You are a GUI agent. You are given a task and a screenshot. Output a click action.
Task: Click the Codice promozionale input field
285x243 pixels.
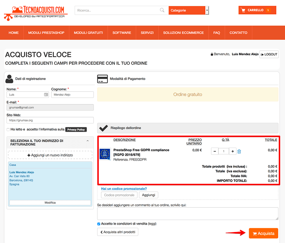click(119, 195)
